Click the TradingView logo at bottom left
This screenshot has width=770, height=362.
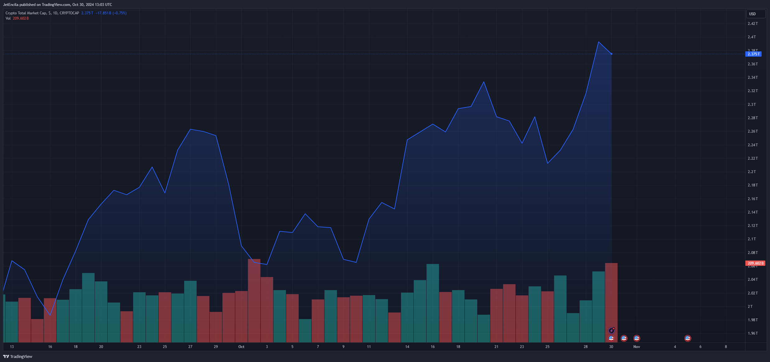[x=18, y=356]
